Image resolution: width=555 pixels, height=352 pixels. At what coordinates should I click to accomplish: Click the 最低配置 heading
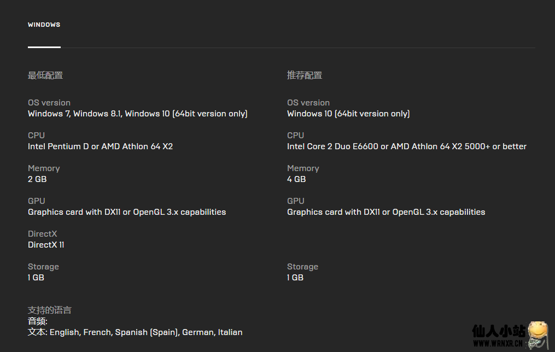coord(45,75)
